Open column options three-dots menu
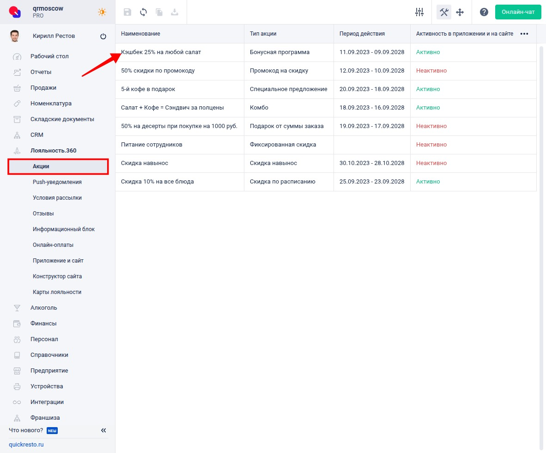Screen dimensions: 546x453 click(x=524, y=34)
